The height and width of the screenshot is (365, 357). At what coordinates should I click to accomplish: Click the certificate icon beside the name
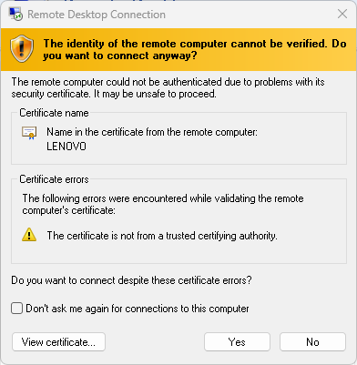(x=29, y=133)
